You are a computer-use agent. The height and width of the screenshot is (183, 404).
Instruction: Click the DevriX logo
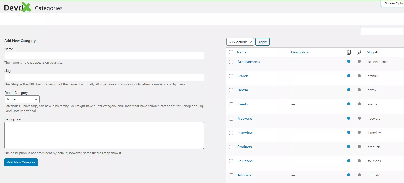[x=18, y=7]
